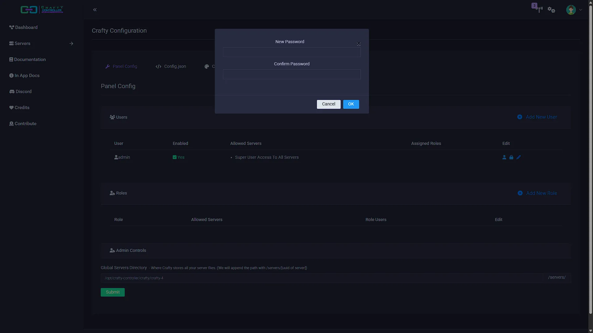The image size is (593, 333).
Task: Click the admin lock password icon
Action: 511,157
